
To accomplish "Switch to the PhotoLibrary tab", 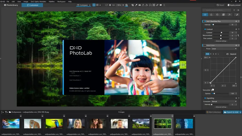I will click(x=11, y=5).
